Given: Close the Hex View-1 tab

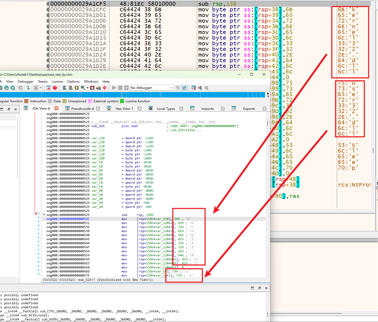Looking at the screenshot, I should click(x=140, y=108).
